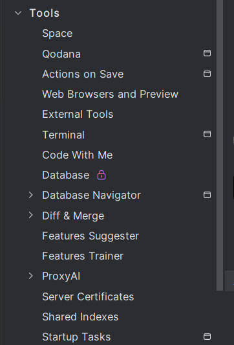Open External Tools settings

[78, 114]
